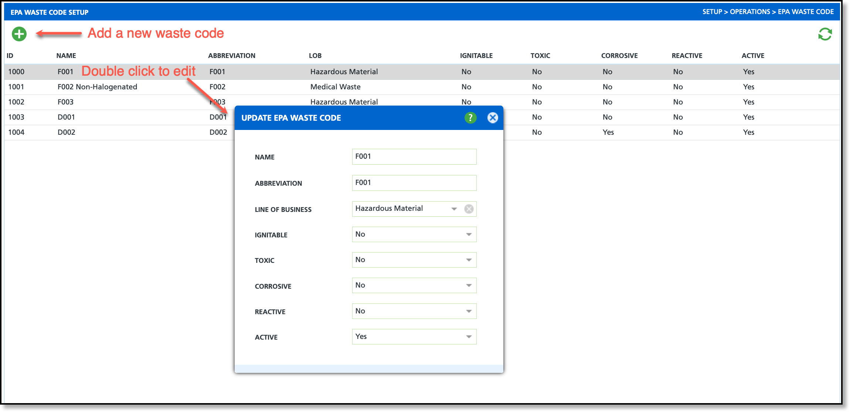Viewport: 850px width, 412px height.
Task: Expand the Active dropdown
Action: click(x=469, y=337)
